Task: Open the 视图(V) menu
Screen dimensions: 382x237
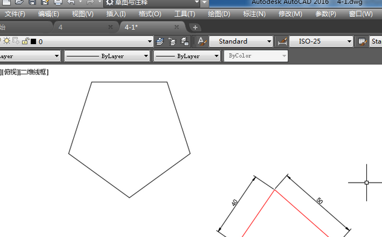Action: 83,14
